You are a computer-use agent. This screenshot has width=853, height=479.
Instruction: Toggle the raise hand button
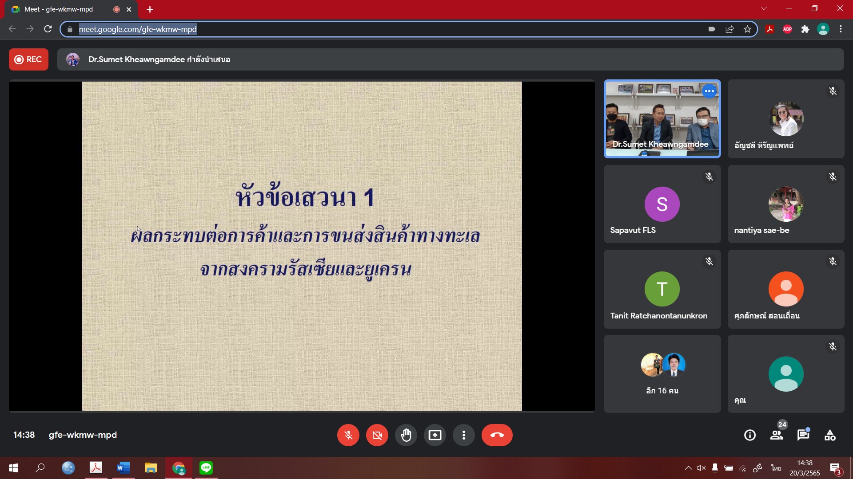(x=406, y=435)
